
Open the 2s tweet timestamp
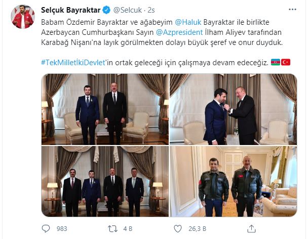[x=151, y=10]
